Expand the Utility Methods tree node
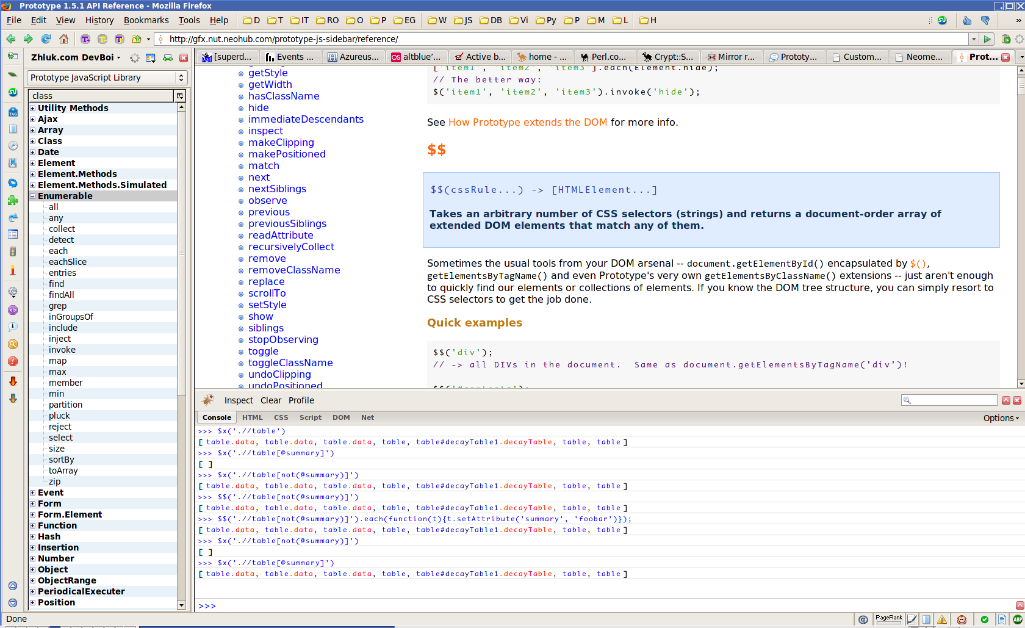 click(33, 108)
